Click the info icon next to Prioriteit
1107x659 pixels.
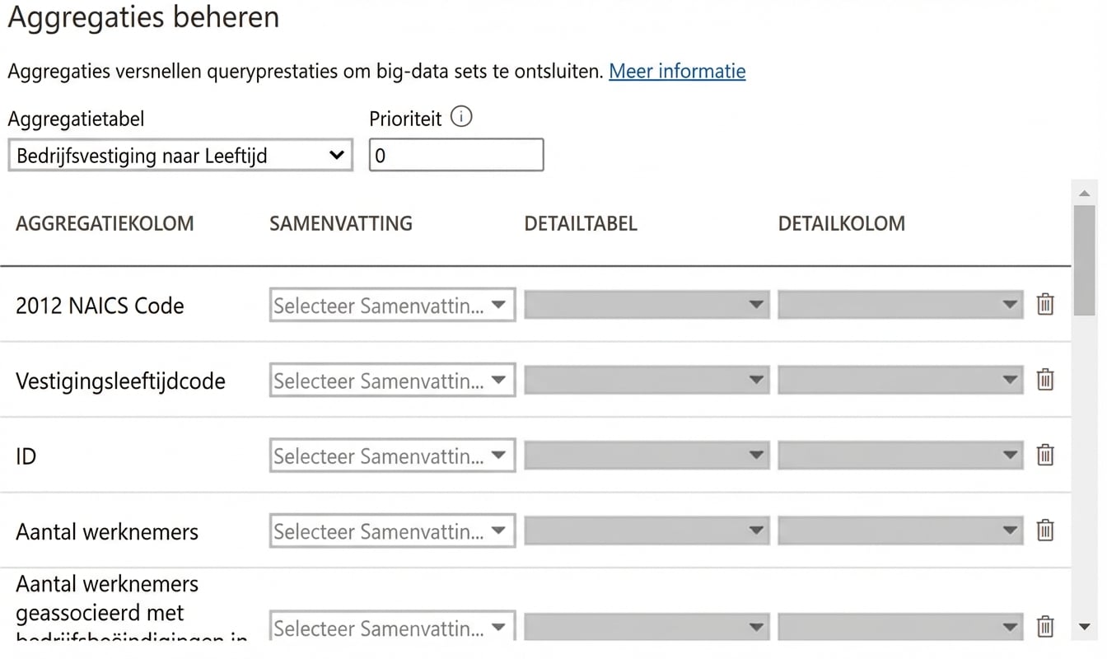[463, 117]
